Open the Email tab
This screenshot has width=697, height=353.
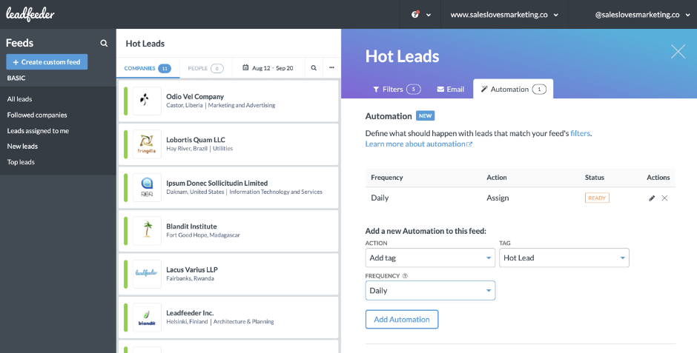[x=451, y=89]
